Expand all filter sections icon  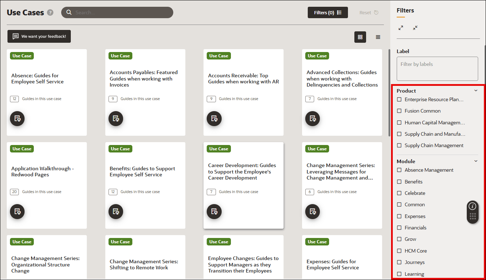[401, 28]
